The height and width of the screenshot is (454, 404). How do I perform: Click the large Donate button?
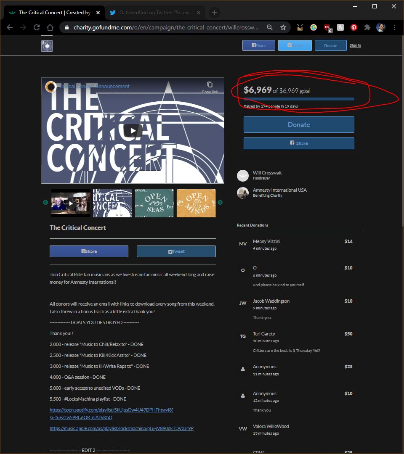point(299,124)
